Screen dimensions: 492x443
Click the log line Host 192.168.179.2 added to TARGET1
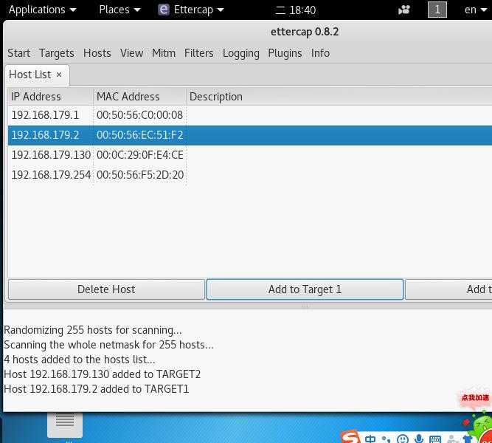click(96, 389)
